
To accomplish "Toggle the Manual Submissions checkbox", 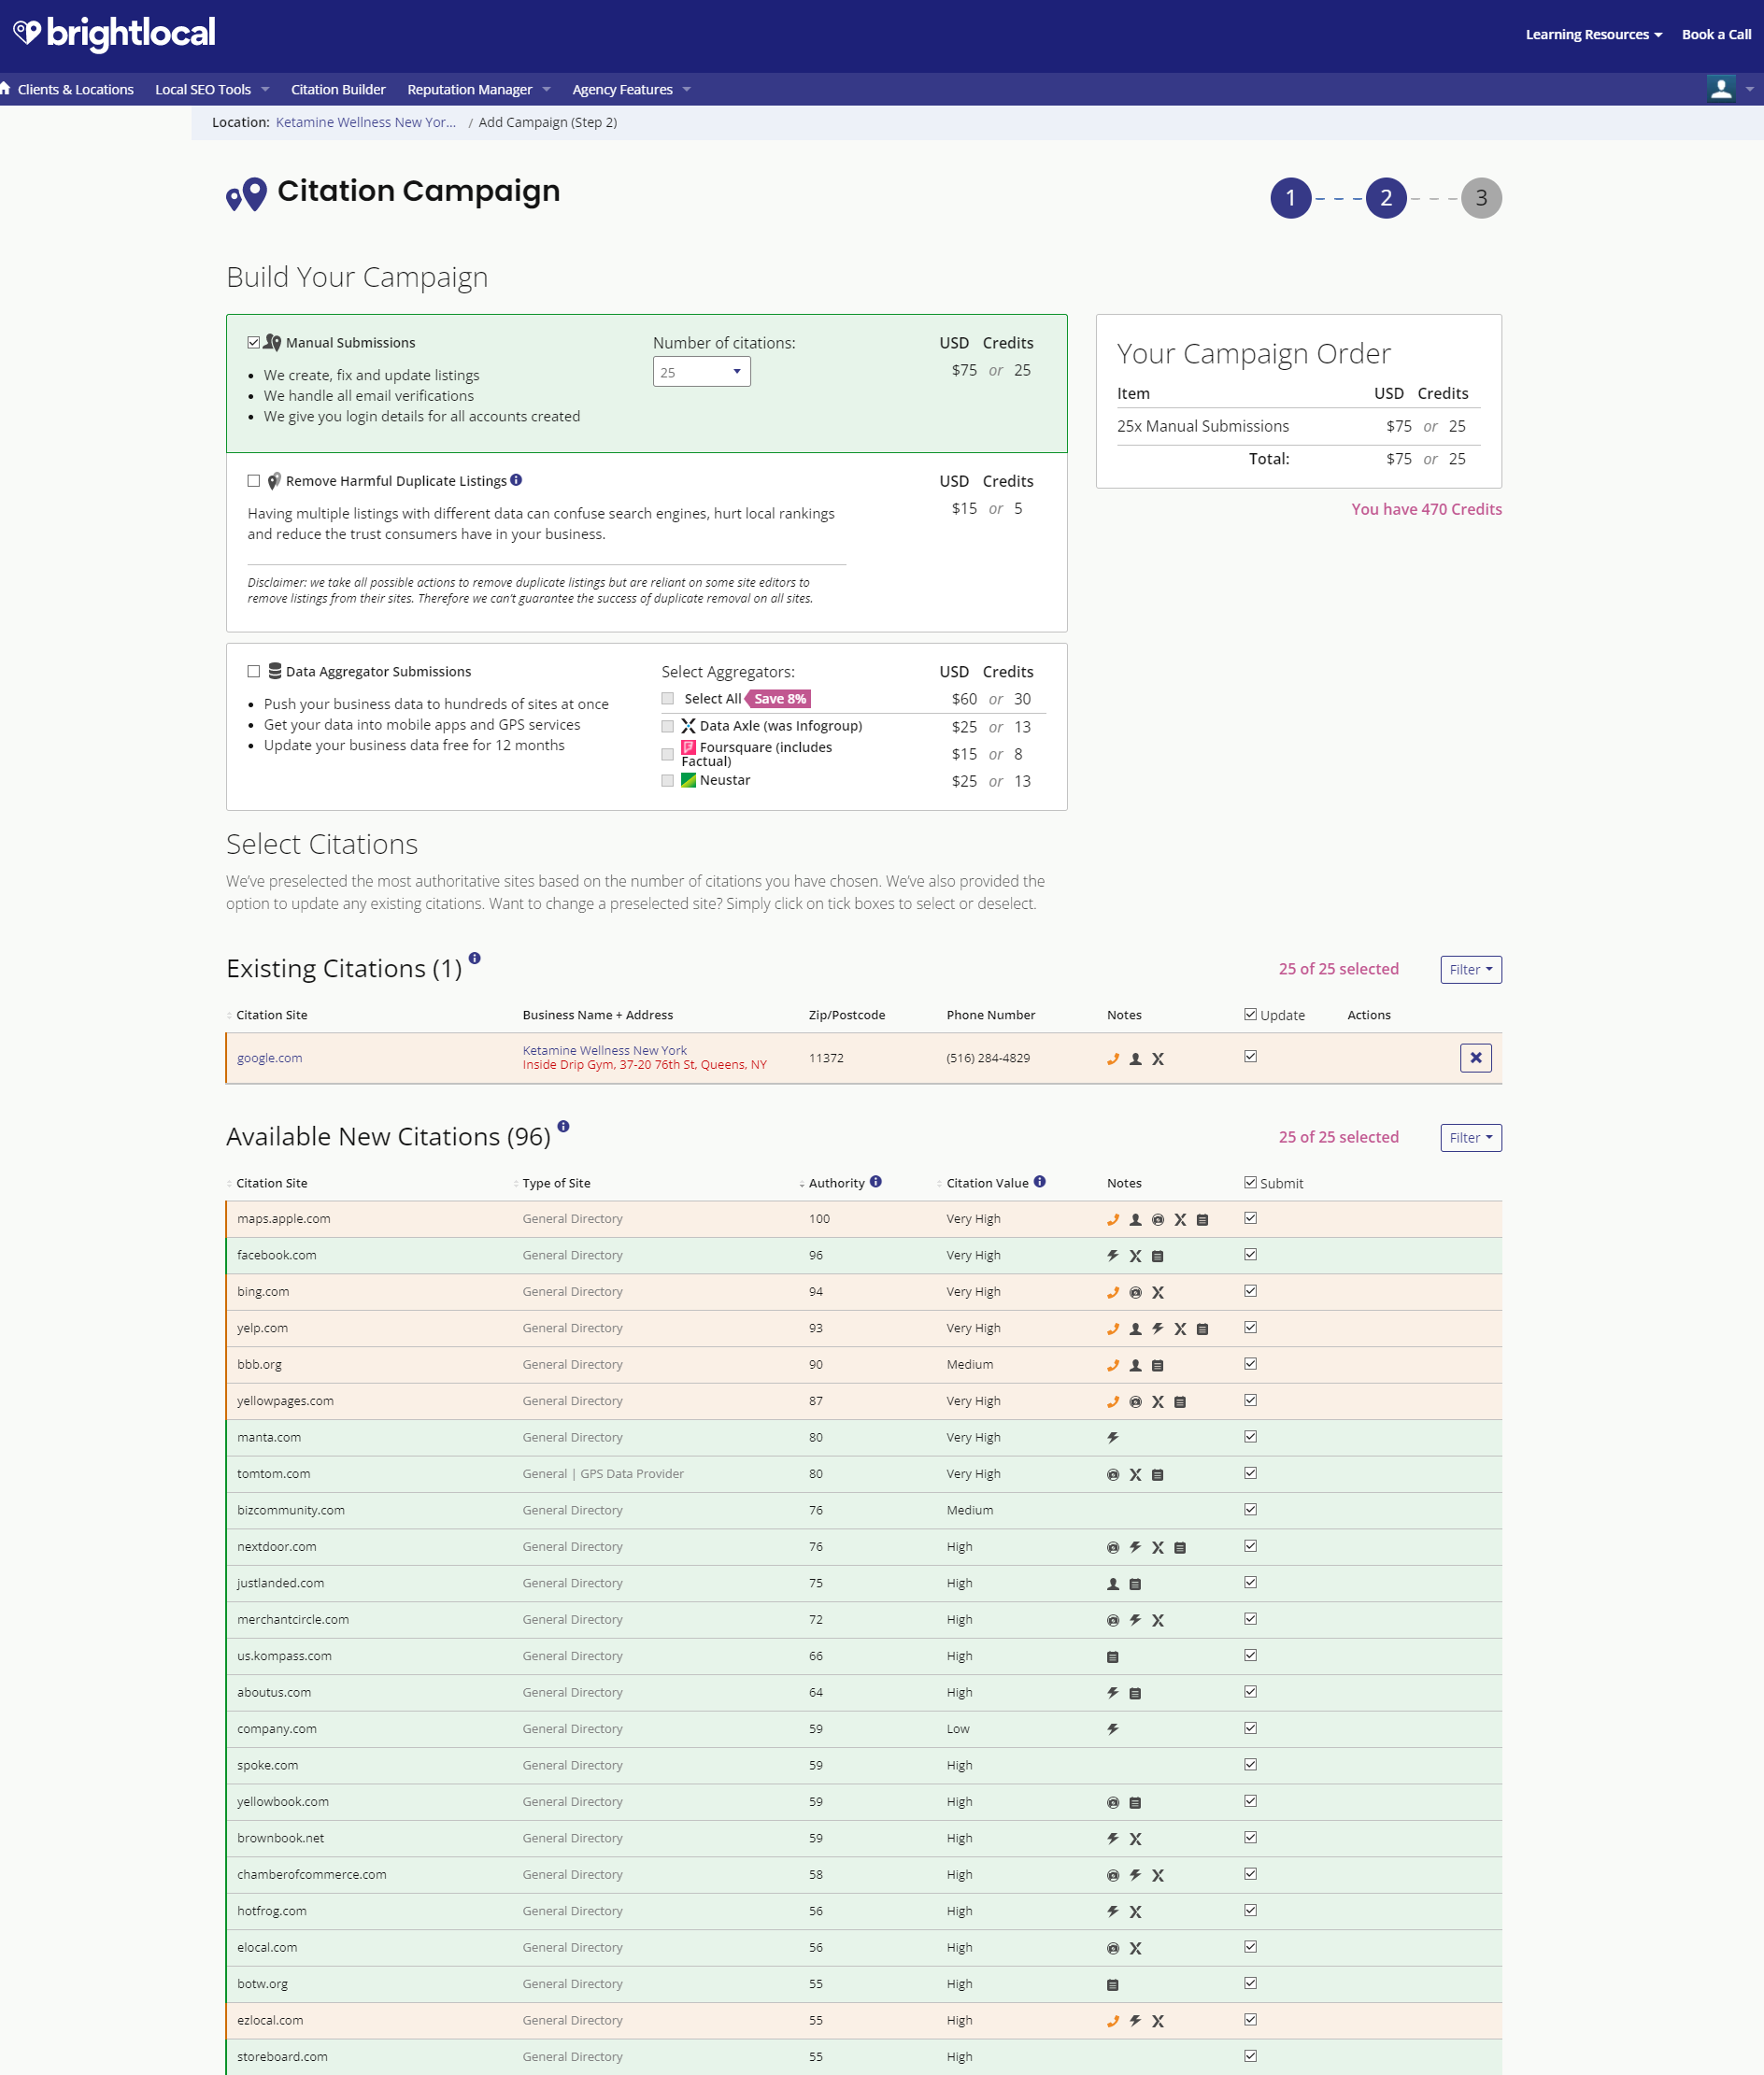I will click(254, 342).
